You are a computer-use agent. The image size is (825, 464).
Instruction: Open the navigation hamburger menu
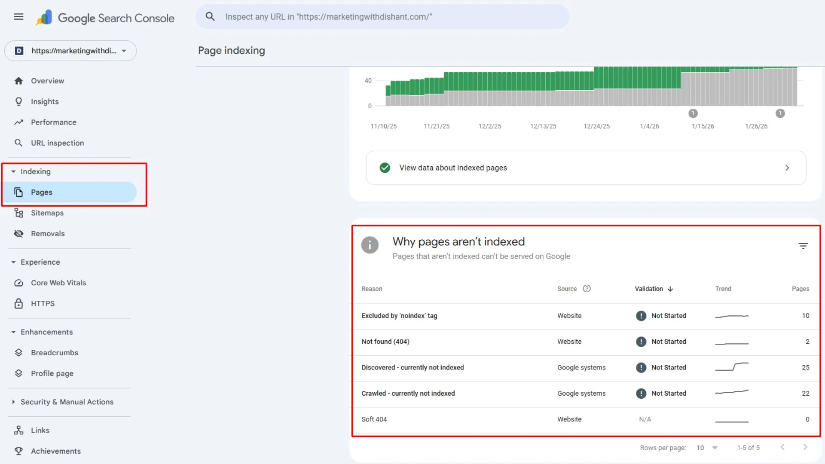pyautogui.click(x=18, y=17)
